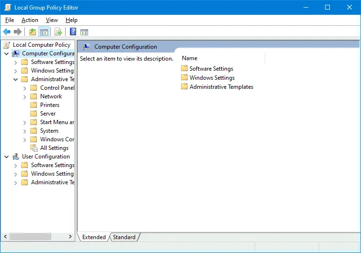Click the tree pane horizontal scrollbar thumb

click(30, 237)
